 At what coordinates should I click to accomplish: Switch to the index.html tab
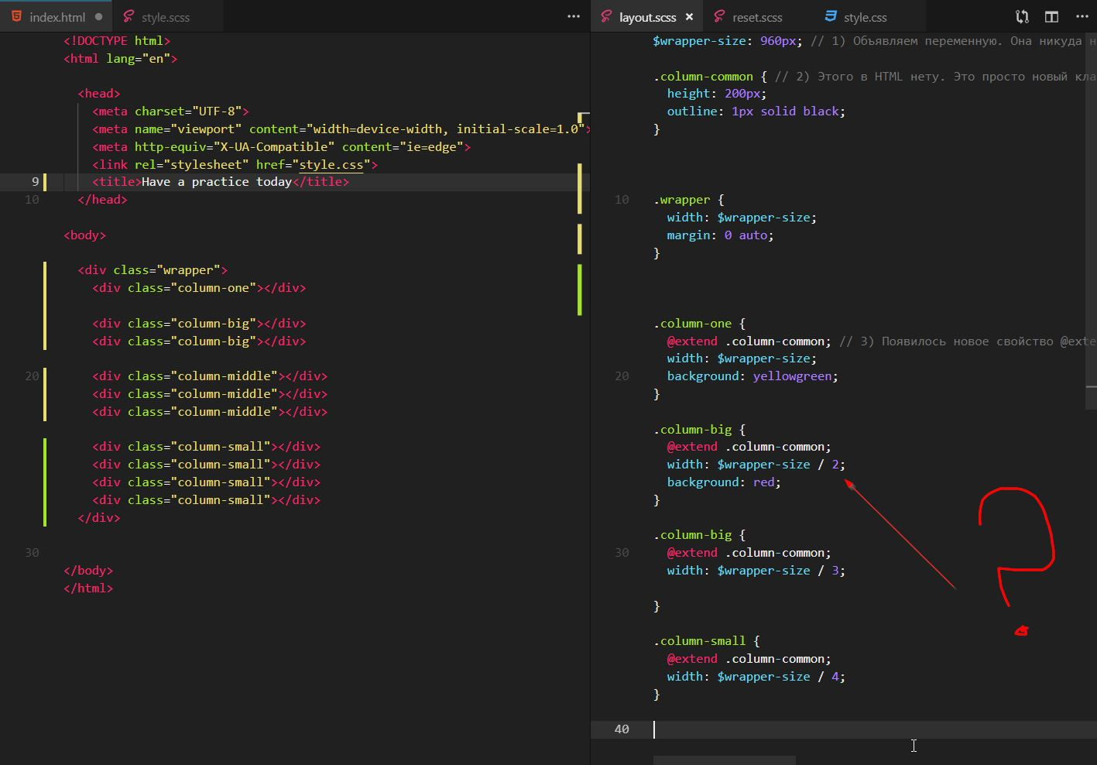coord(56,16)
